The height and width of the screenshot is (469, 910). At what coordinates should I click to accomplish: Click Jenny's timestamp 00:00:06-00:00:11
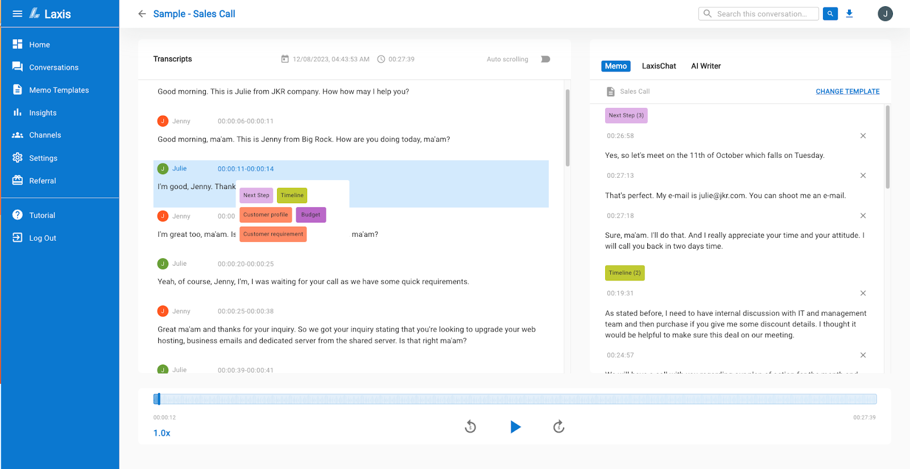246,121
